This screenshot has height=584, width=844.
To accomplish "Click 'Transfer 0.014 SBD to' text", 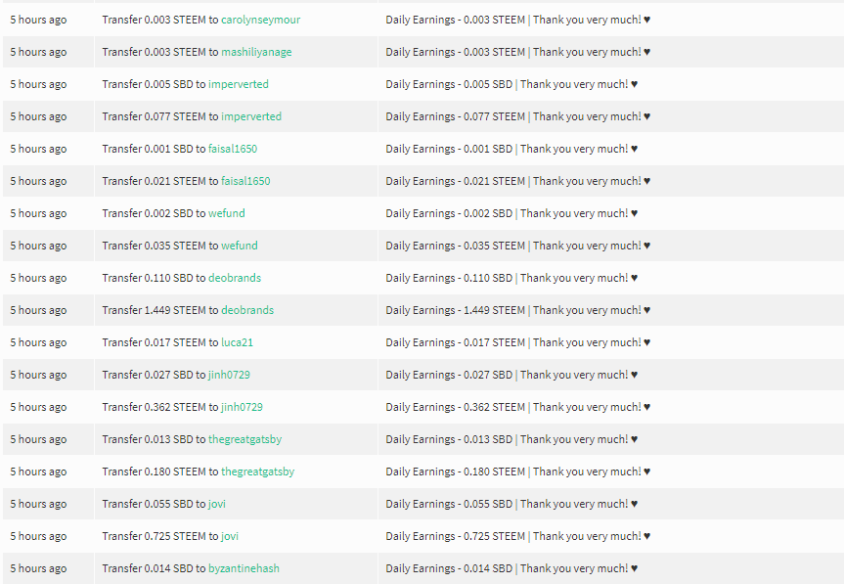I will 154,569.
